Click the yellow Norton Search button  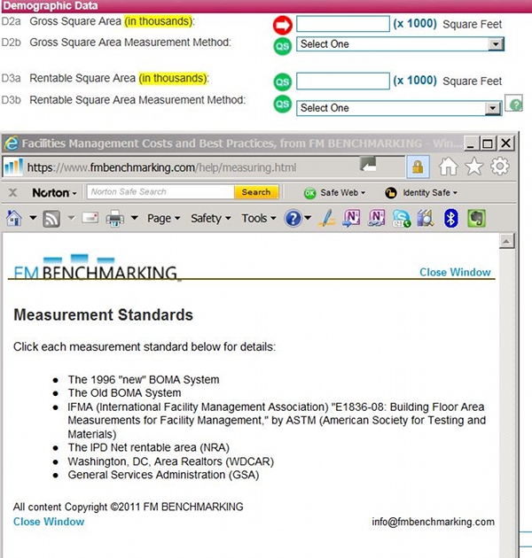tap(256, 192)
